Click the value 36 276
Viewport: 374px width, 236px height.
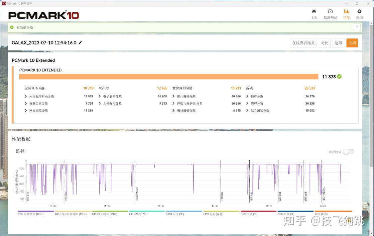point(310,96)
